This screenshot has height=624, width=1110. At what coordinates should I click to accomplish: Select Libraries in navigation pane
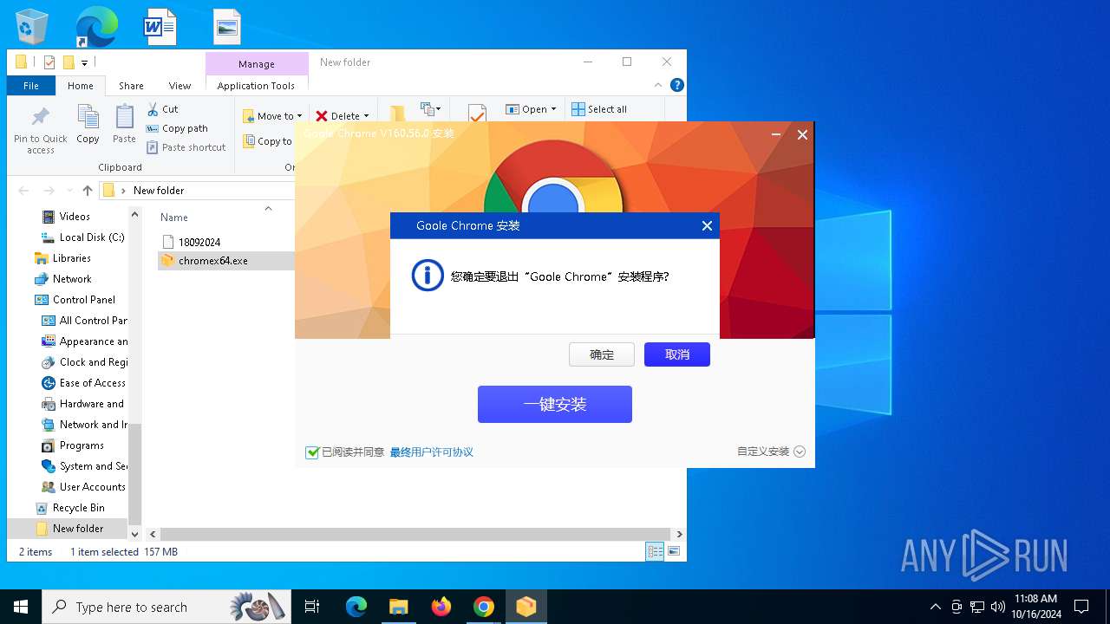(72, 258)
